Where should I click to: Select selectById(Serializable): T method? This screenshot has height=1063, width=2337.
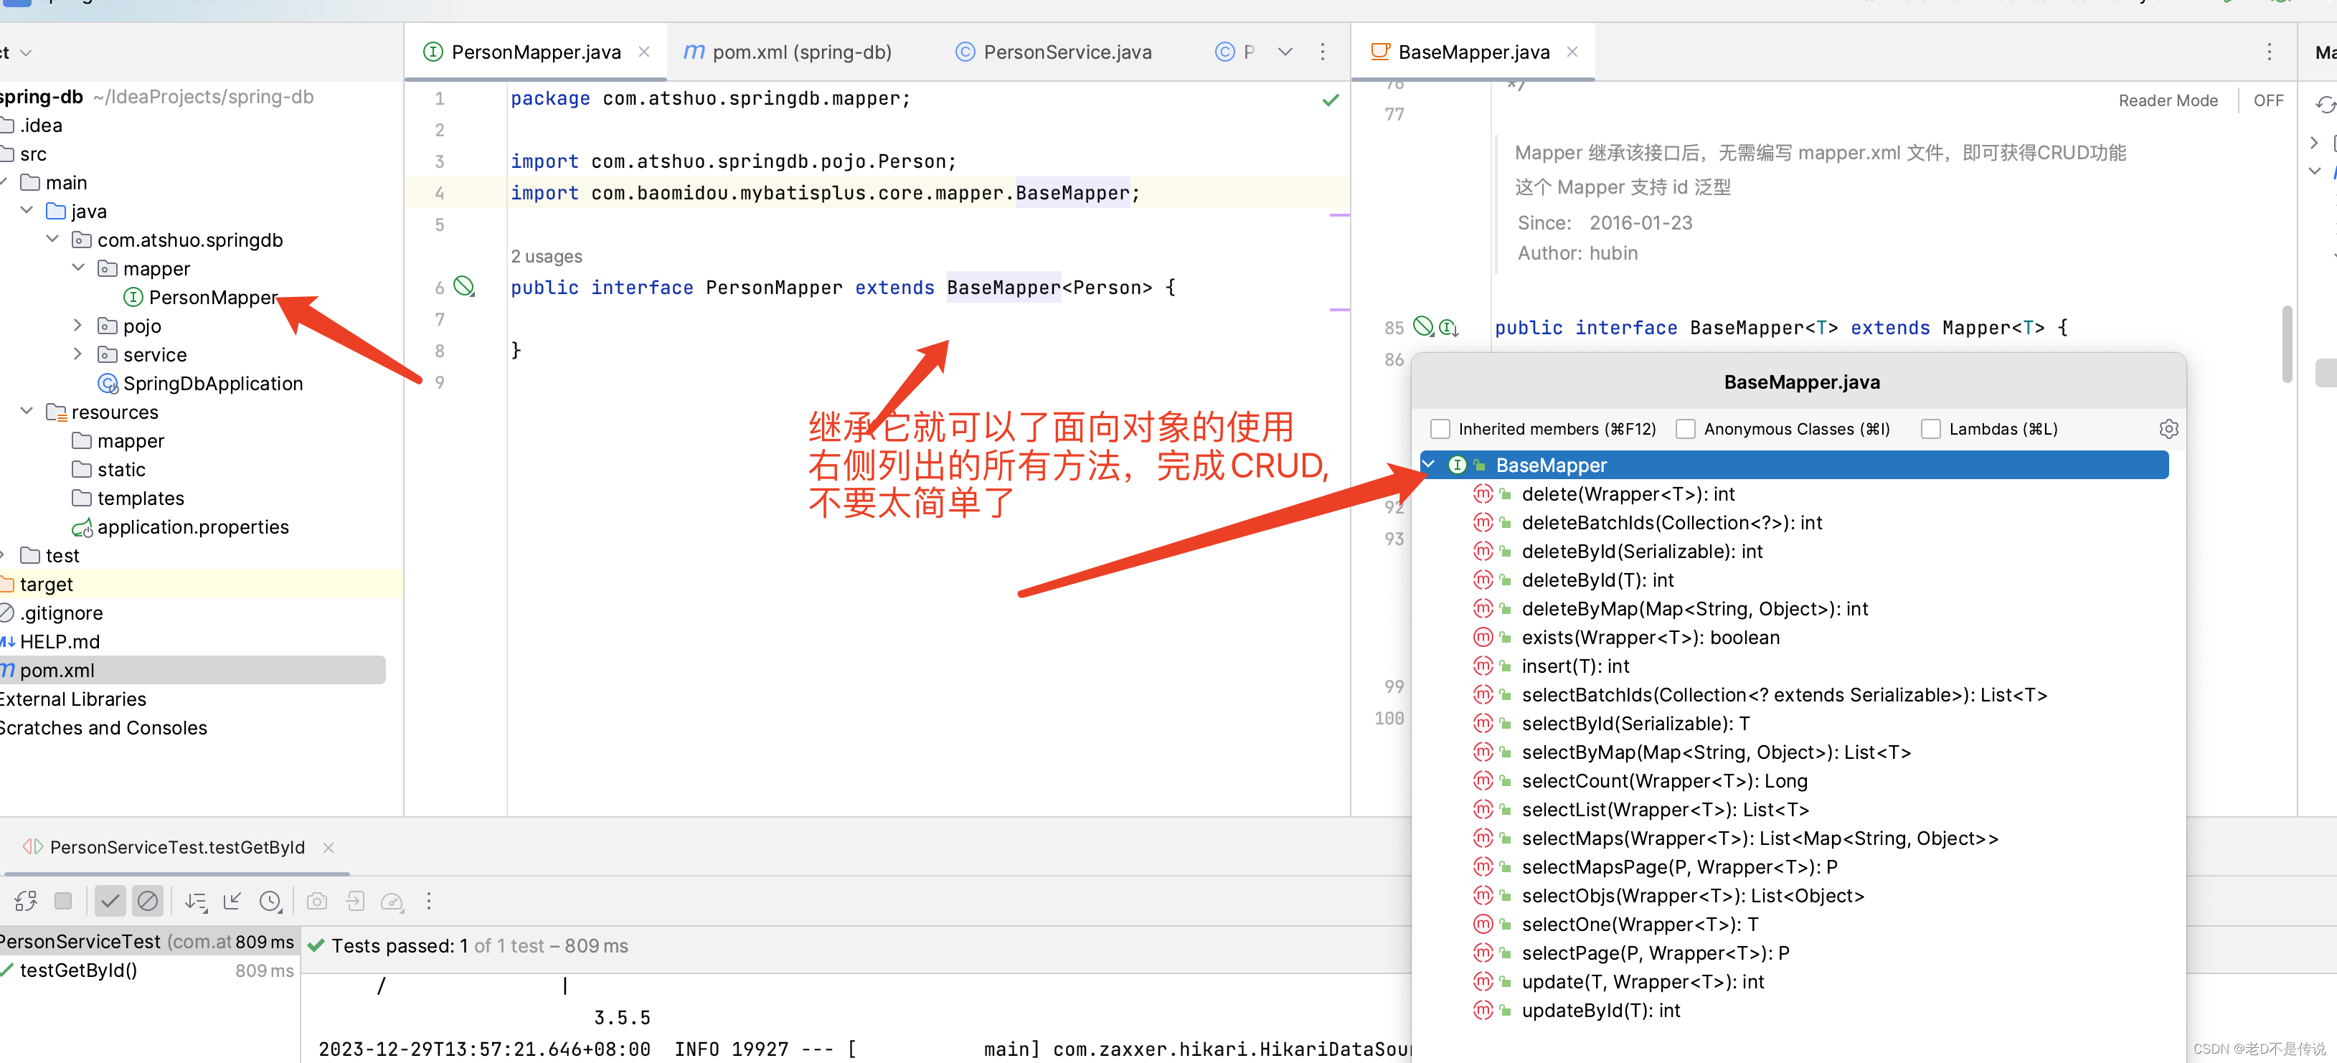(x=1635, y=724)
